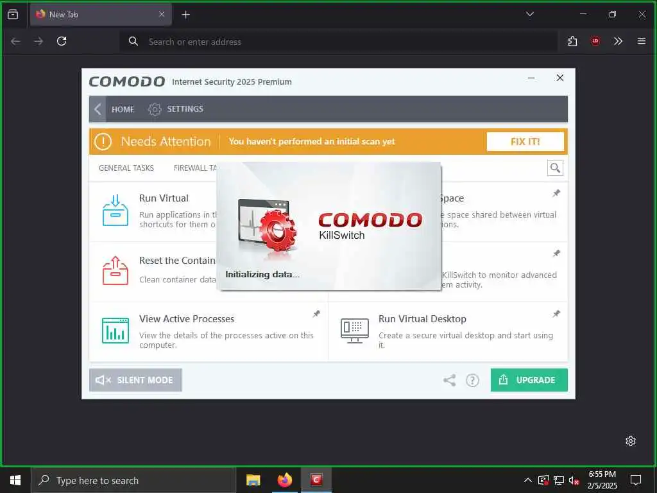Click Firefox icon in taskbar

[x=284, y=480]
